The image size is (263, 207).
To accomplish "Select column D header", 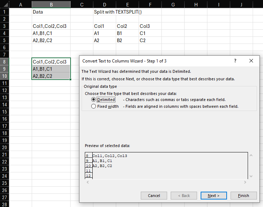I will pyautogui.click(x=104, y=4).
